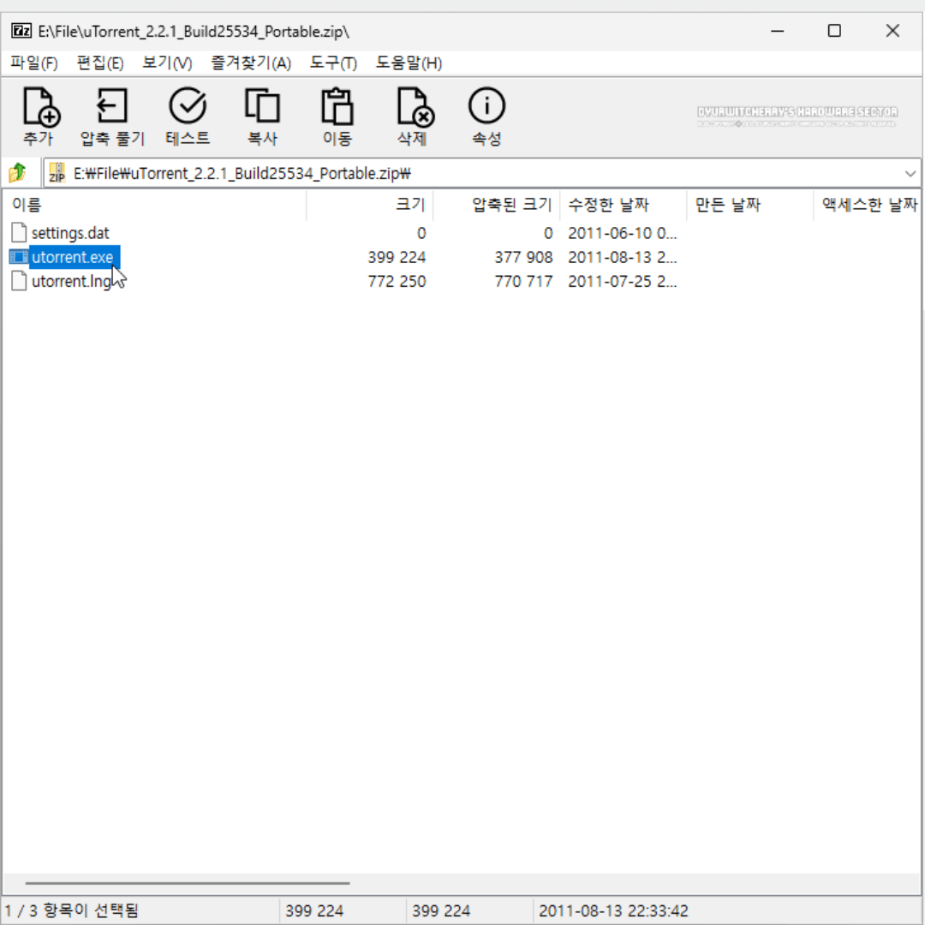Viewport: 925px width, 925px height.
Task: Click the 삭제 (Delete) toolbar icon
Action: pos(415,107)
